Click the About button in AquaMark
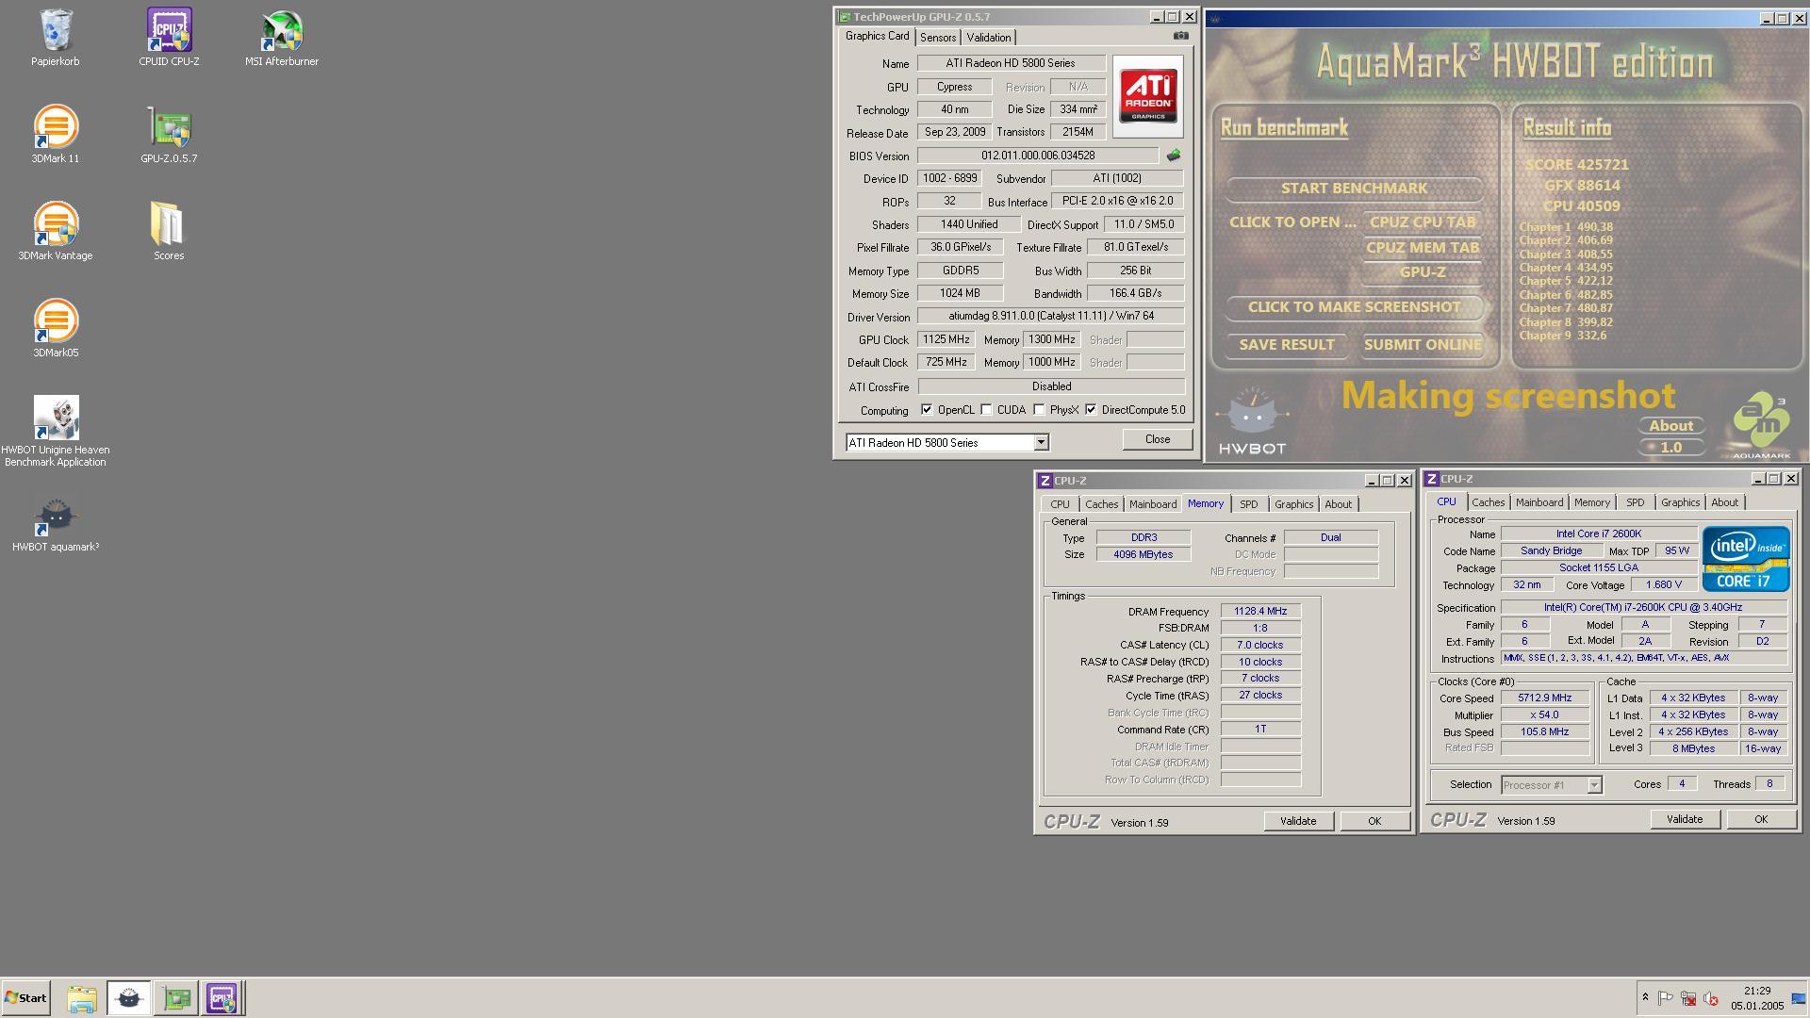The height and width of the screenshot is (1018, 1810). coord(1670,426)
